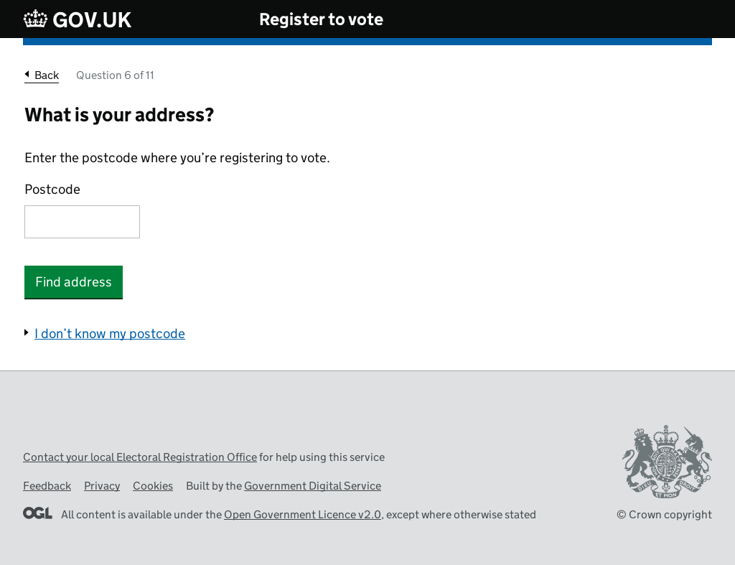Focus the Postcode input field
This screenshot has width=735, height=565.
[82, 222]
